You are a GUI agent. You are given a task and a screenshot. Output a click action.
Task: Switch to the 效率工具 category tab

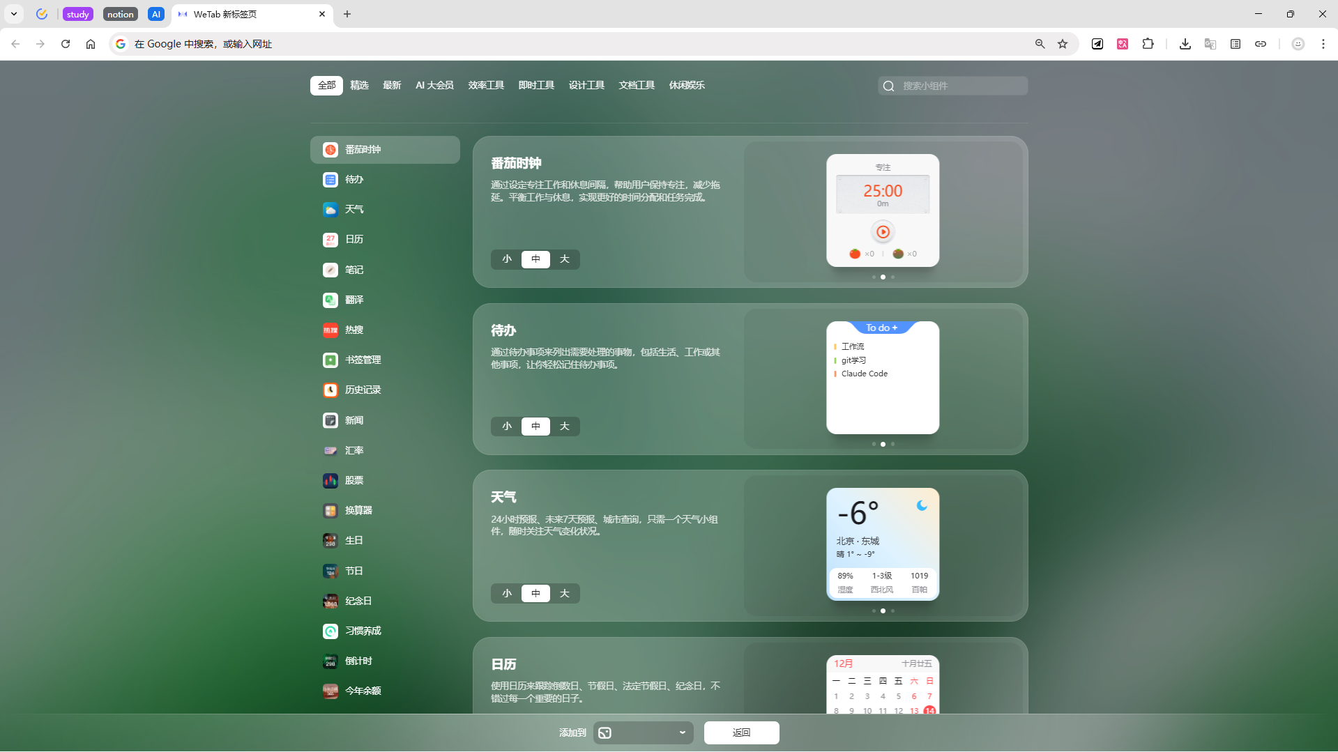(486, 86)
